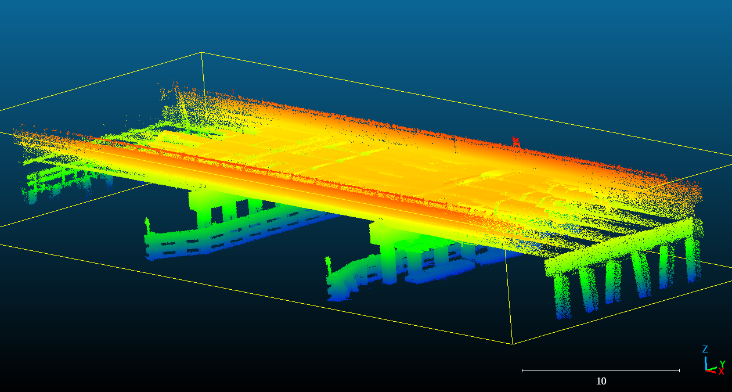Click the white scale bar line

[600, 370]
